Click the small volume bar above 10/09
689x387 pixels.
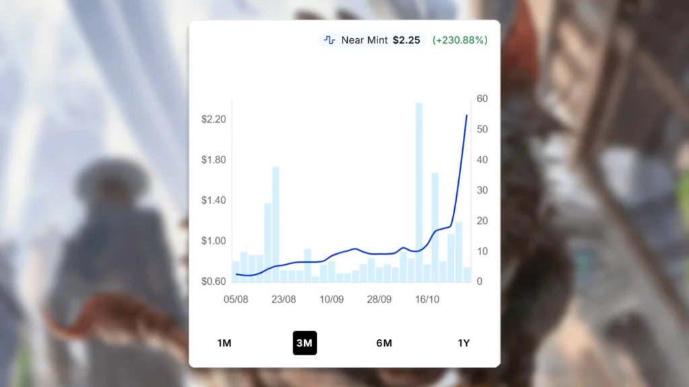pos(332,272)
